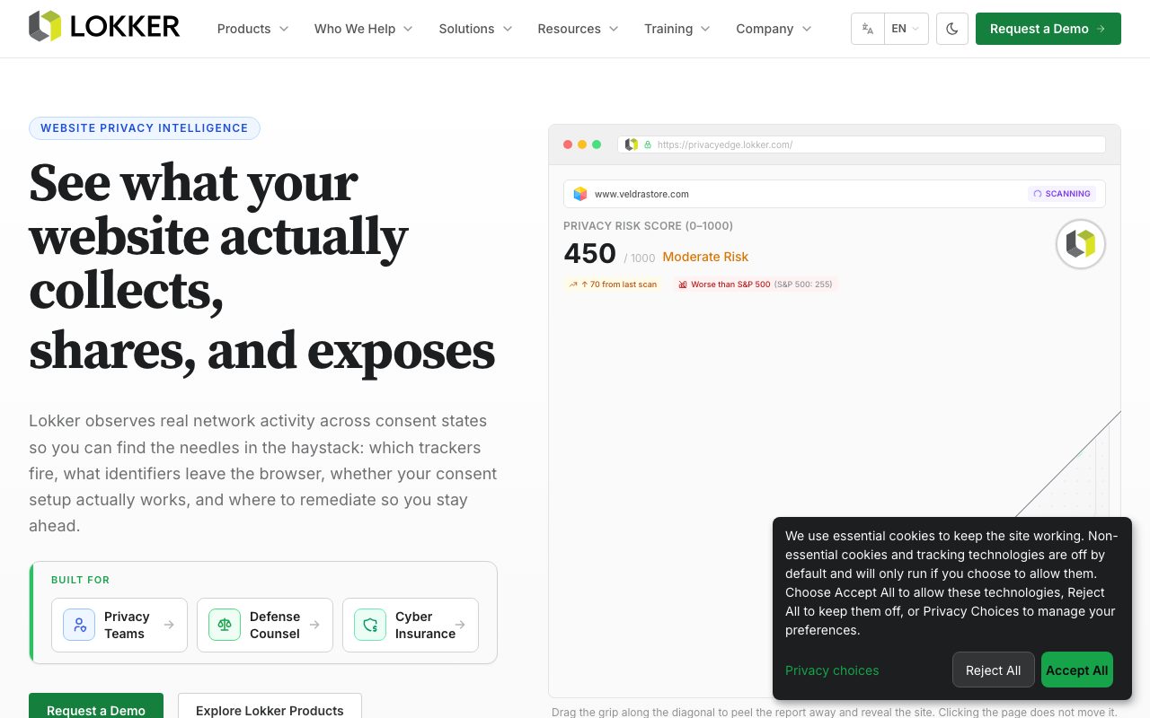The width and height of the screenshot is (1150, 718).
Task: Click the Privacy Teams person icon
Action: pos(79,625)
